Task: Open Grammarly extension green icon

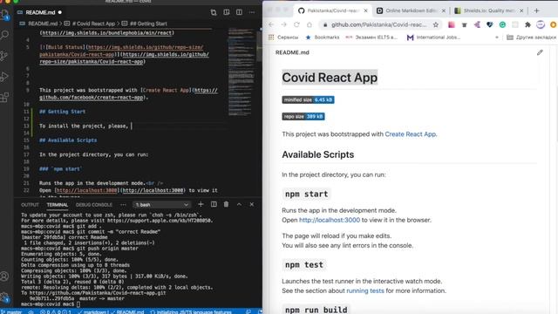Action: pos(502,24)
